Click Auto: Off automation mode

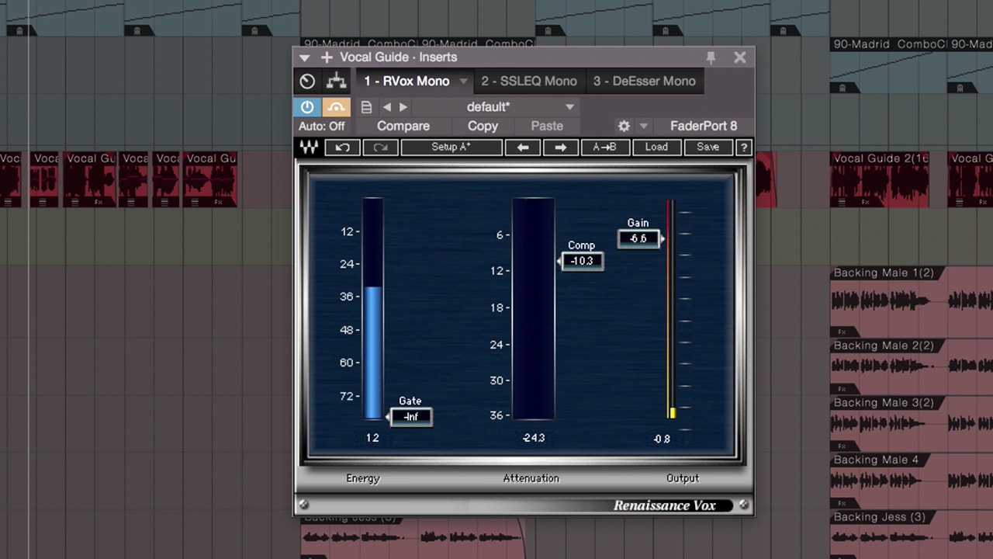click(x=321, y=126)
